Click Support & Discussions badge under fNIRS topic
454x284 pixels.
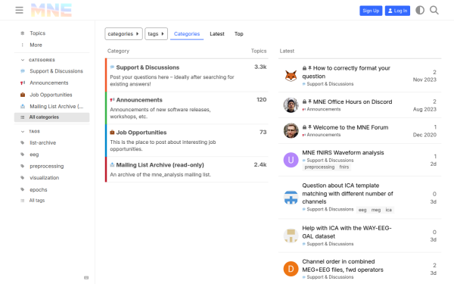pos(328,161)
